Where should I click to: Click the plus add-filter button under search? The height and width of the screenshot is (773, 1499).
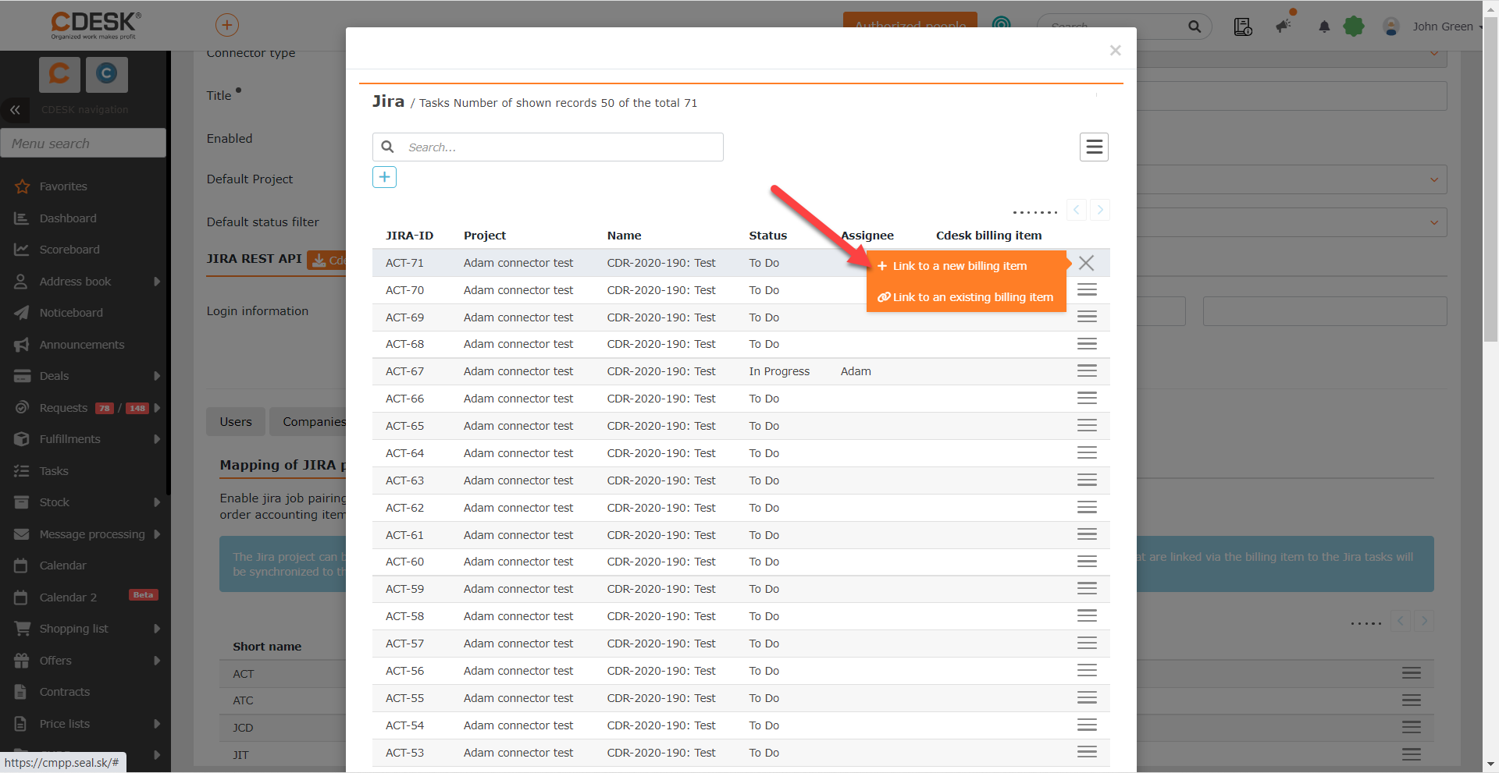[384, 177]
